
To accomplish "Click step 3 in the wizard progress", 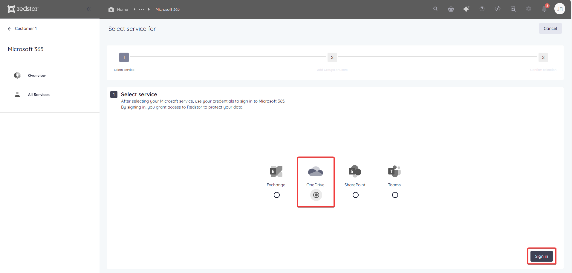I will (543, 57).
